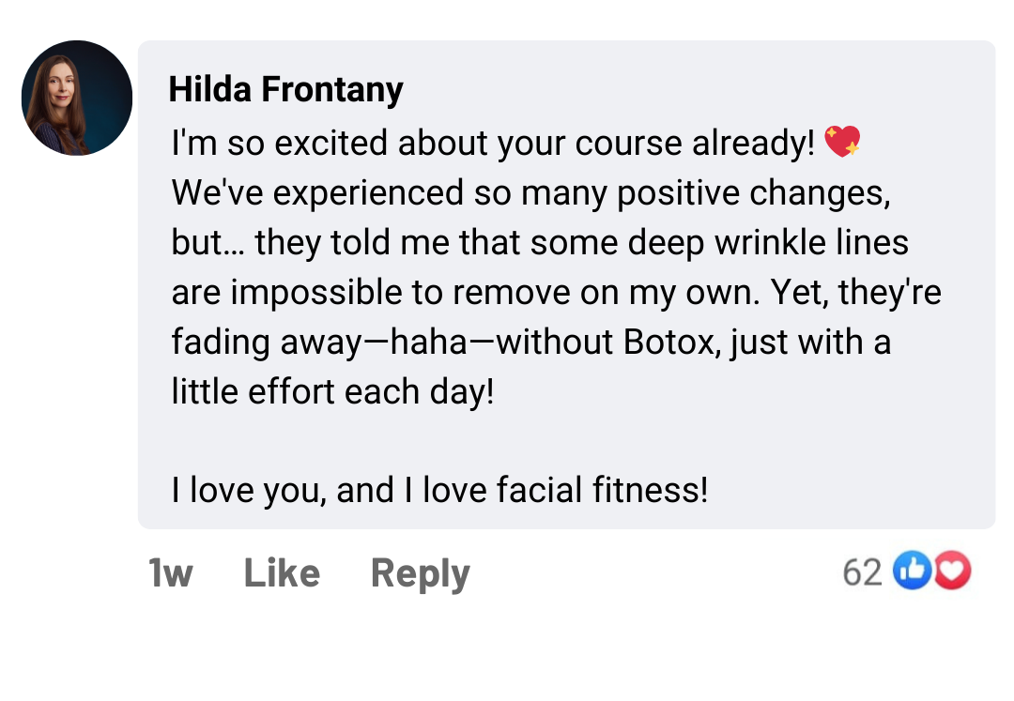
Task: Click the red heart reaction icon
Action: 951,571
